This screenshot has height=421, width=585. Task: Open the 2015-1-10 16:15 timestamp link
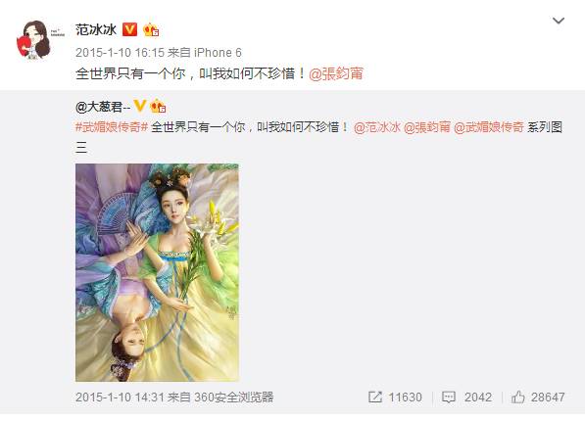click(119, 53)
